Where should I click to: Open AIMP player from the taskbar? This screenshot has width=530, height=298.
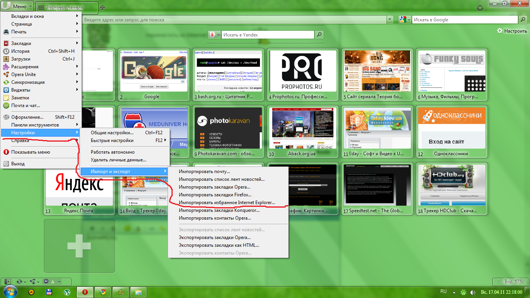31,292
